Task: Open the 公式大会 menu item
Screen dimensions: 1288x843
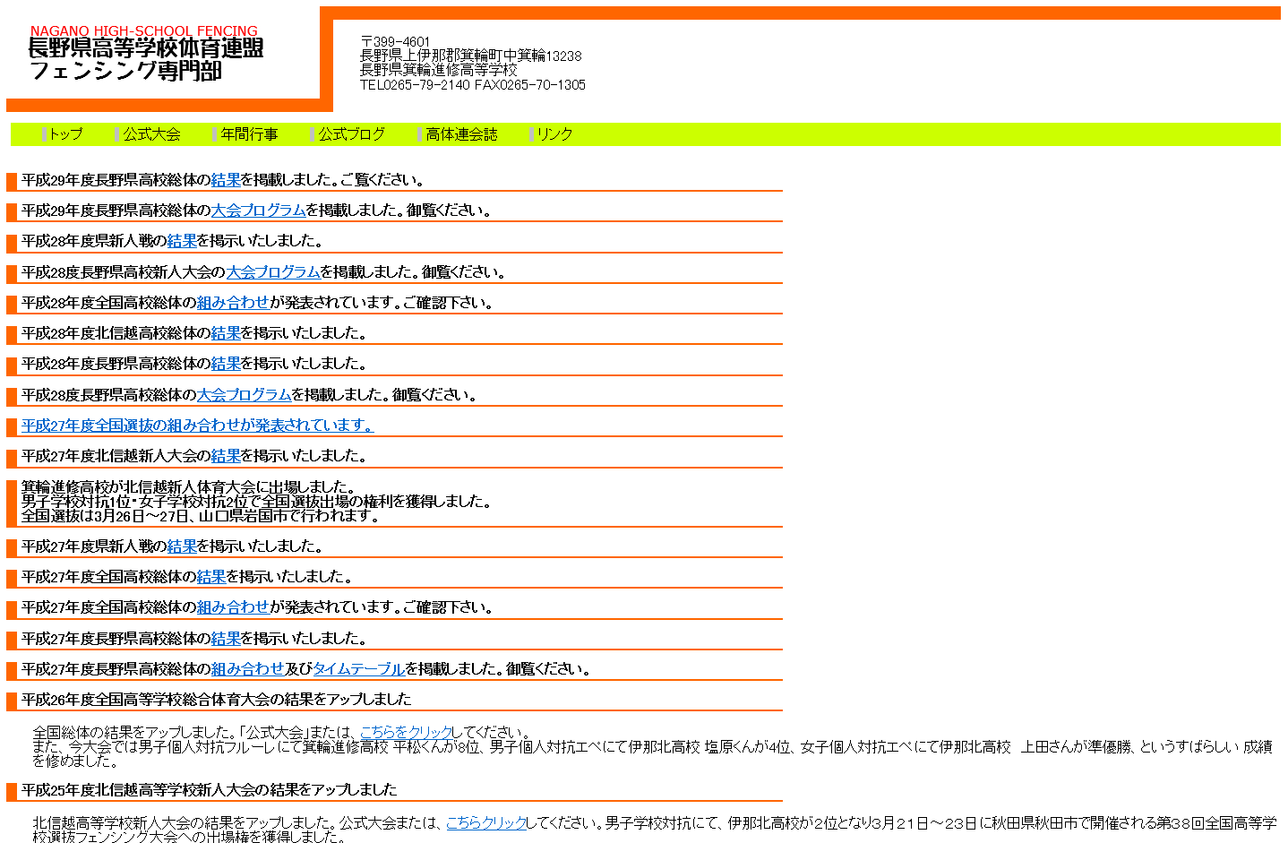Action: tap(151, 134)
